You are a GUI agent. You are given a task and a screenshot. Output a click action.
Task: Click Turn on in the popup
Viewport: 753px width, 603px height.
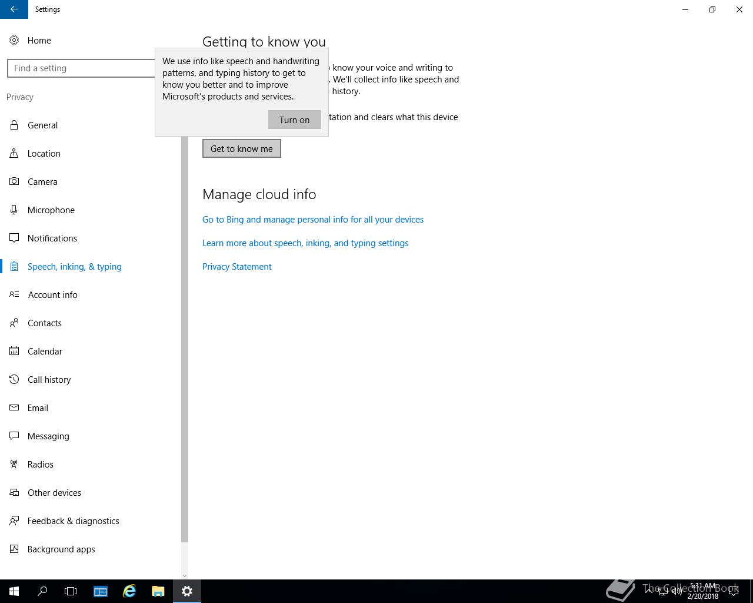pyautogui.click(x=295, y=120)
